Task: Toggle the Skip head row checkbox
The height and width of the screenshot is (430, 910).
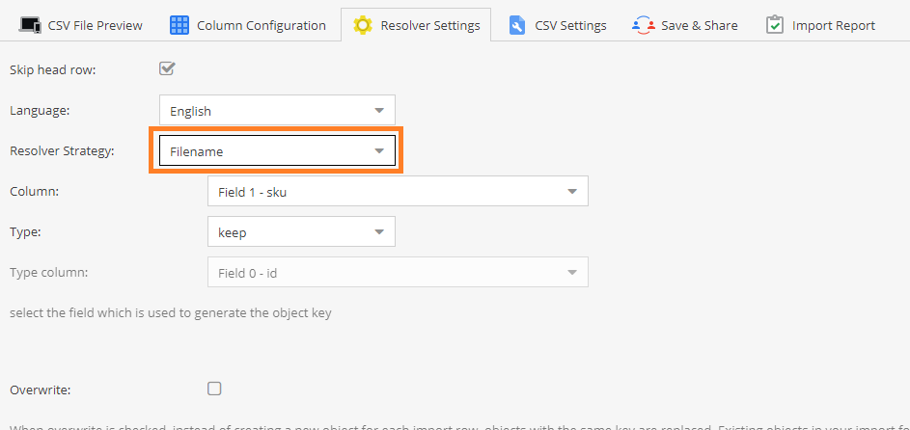Action: 167,69
